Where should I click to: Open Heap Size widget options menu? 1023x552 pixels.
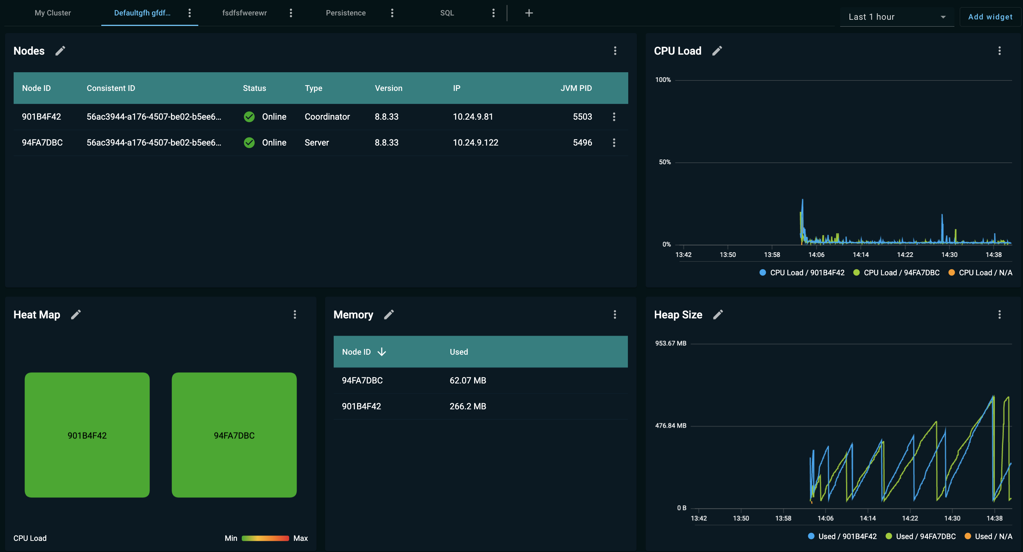click(x=1000, y=315)
